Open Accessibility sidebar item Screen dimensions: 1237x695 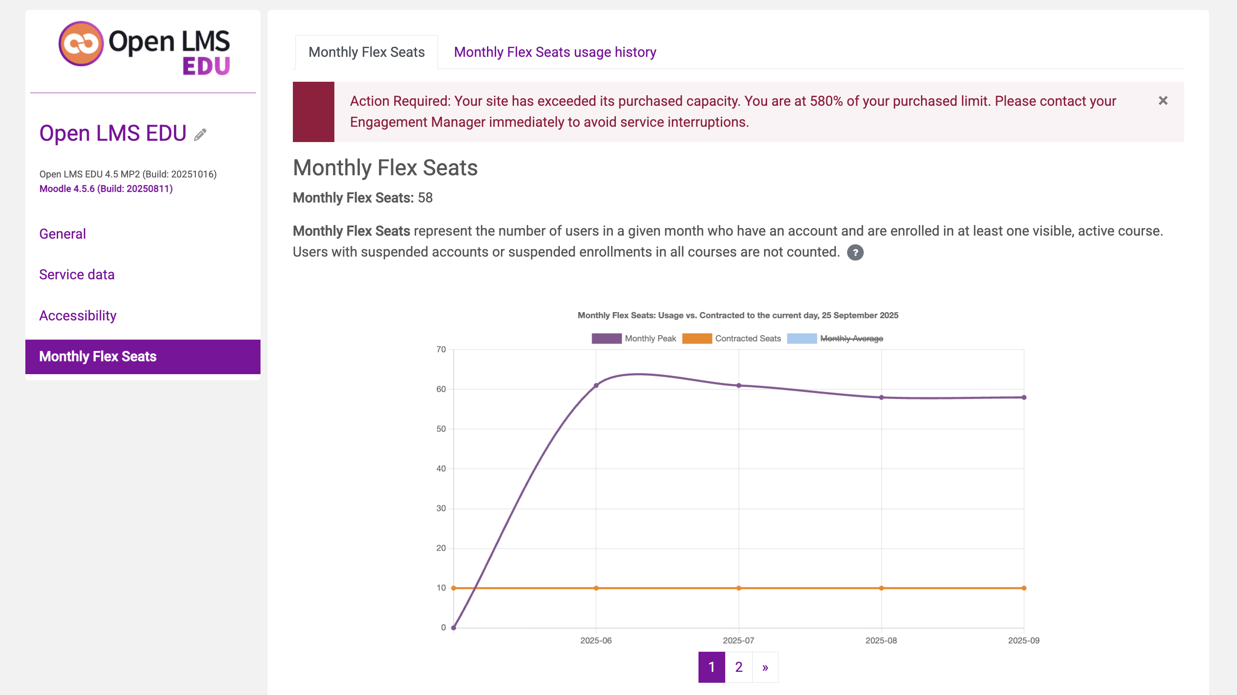point(78,316)
